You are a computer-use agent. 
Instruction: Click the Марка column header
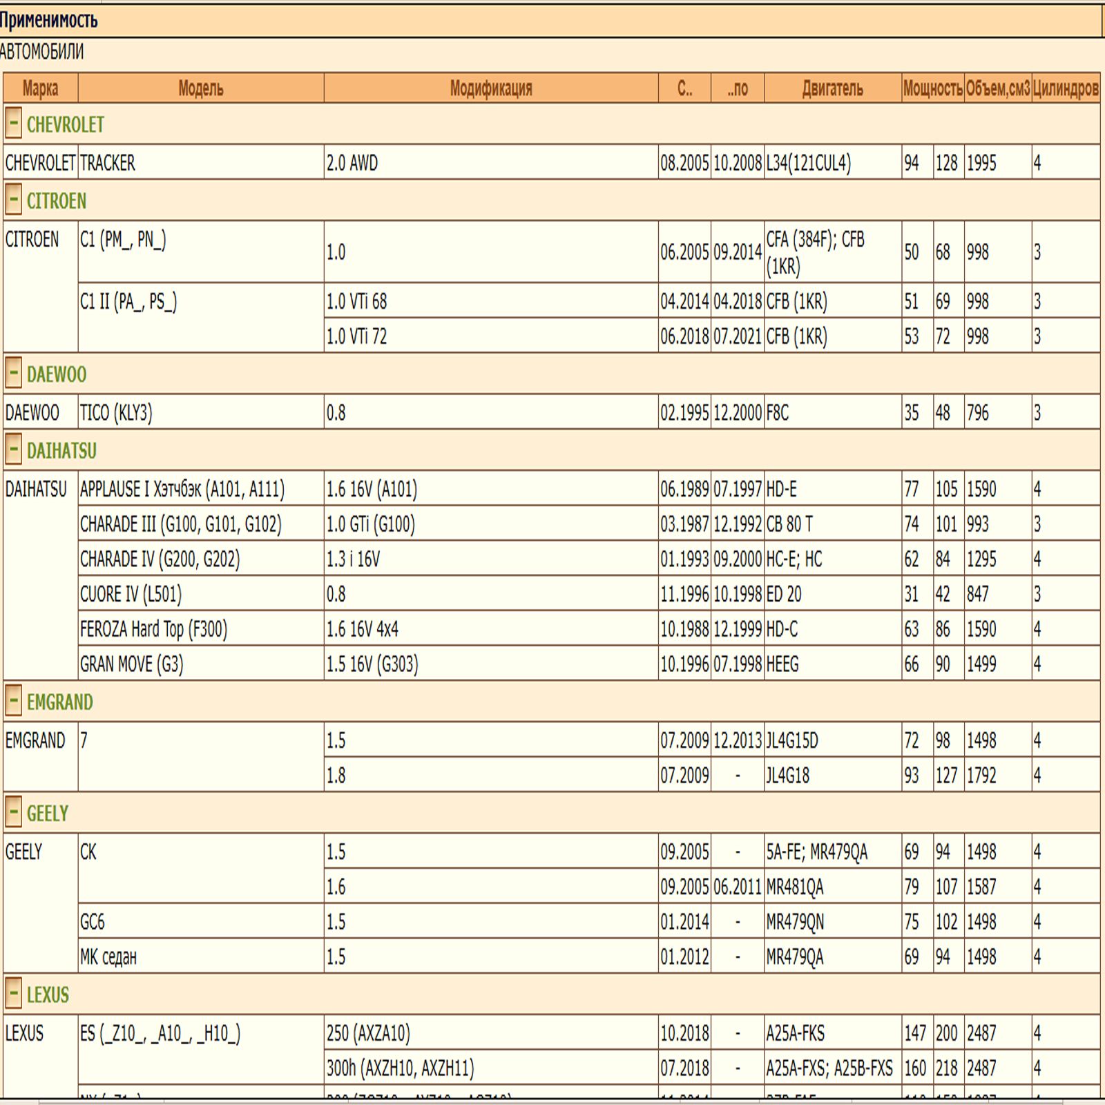click(x=40, y=88)
